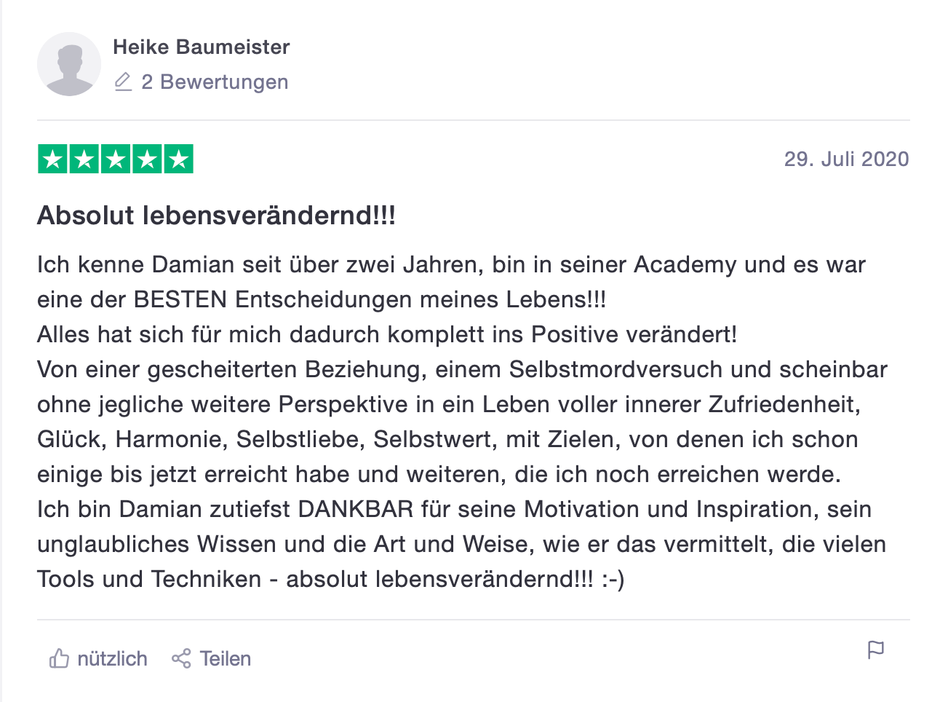The height and width of the screenshot is (702, 940).
Task: Click the sentence Alles hat sich für mich
Action: [x=387, y=334]
